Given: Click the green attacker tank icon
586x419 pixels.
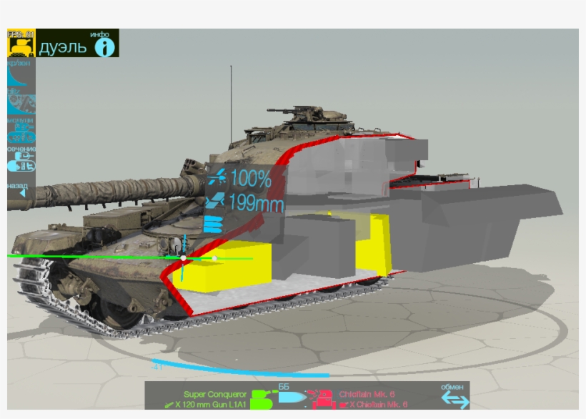Looking at the screenshot, I should [x=263, y=399].
